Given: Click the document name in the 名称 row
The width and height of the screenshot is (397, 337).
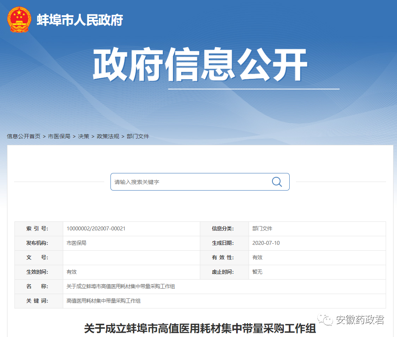Looking at the screenshot, I should (x=121, y=286).
